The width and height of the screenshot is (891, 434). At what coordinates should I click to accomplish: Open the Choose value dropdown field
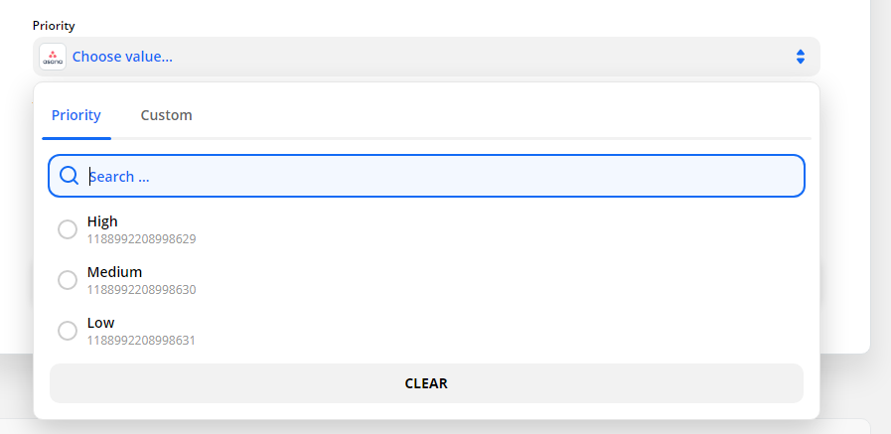(427, 57)
